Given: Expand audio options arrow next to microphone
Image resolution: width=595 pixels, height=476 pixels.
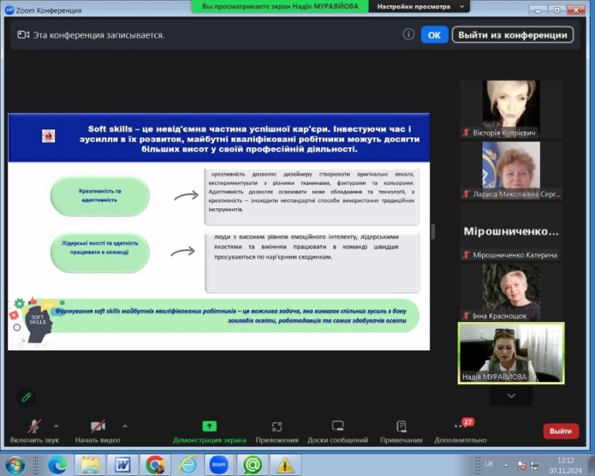Looking at the screenshot, I should (57, 426).
